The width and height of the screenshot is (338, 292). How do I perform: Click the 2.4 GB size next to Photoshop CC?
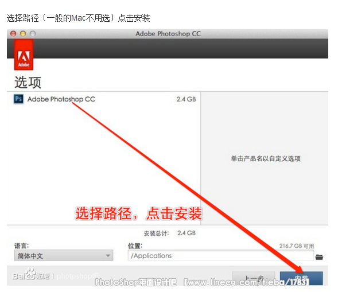tap(187, 99)
